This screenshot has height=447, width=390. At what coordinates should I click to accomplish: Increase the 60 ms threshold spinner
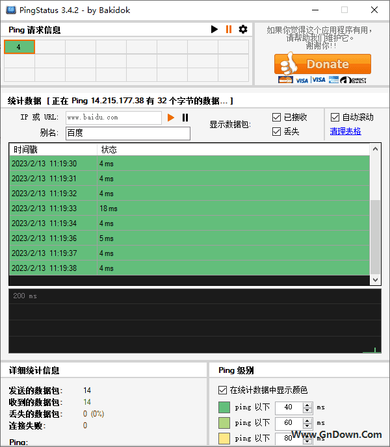coord(307,420)
